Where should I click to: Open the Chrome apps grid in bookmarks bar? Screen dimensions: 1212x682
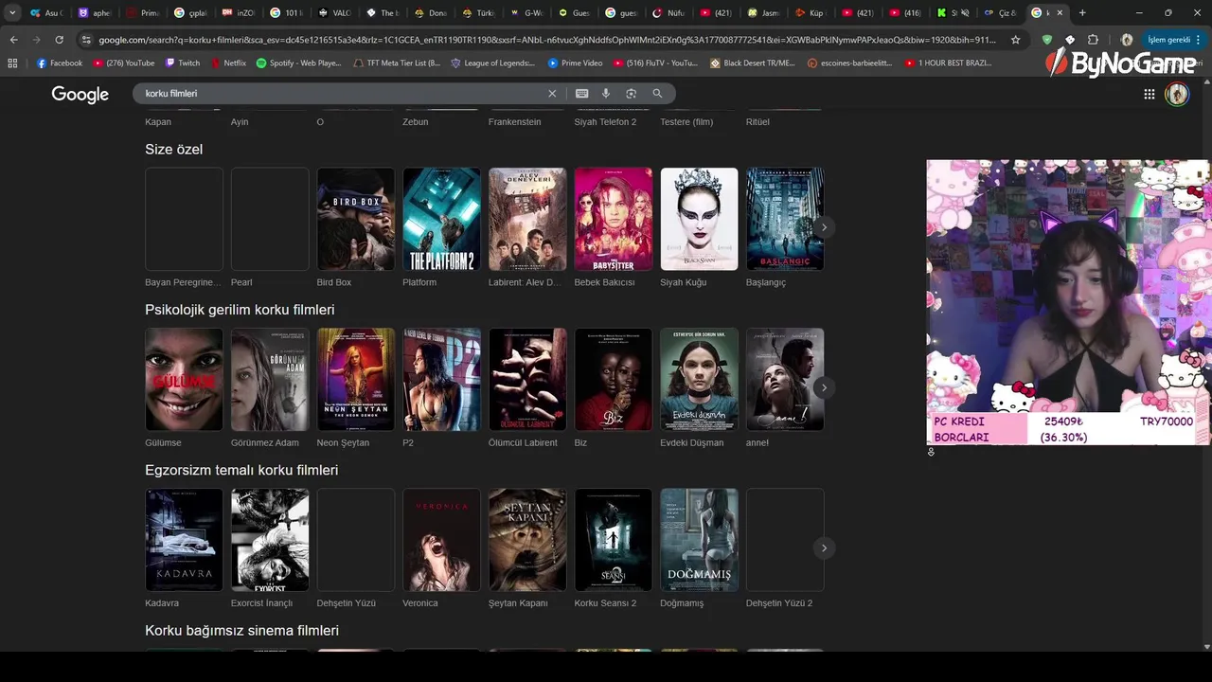(12, 63)
